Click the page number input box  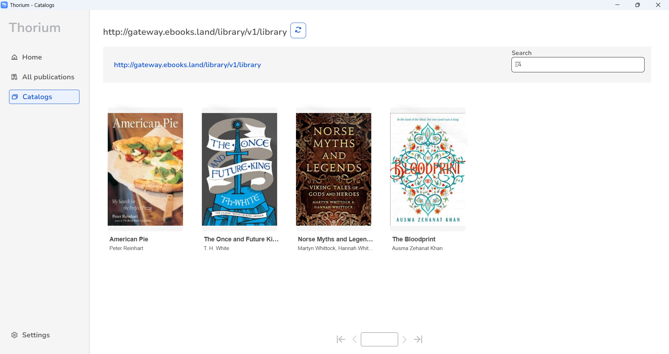(x=379, y=339)
